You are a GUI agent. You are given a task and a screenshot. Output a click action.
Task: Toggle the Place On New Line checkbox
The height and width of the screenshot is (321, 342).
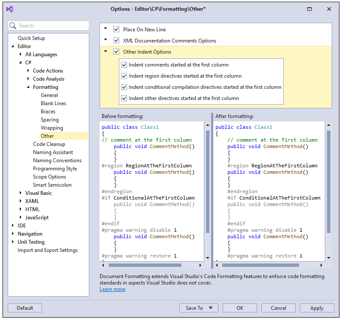pyautogui.click(x=116, y=30)
